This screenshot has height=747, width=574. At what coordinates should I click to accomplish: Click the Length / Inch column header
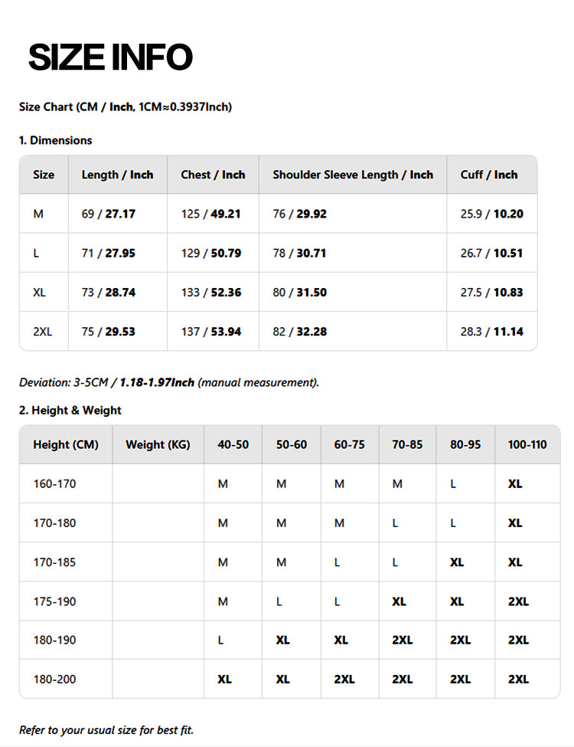(x=117, y=175)
